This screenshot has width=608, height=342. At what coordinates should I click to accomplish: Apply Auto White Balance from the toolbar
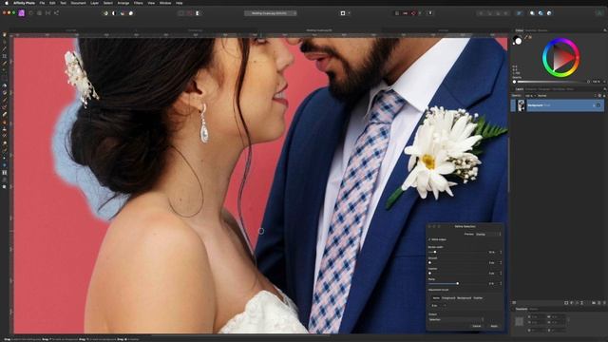click(x=131, y=13)
